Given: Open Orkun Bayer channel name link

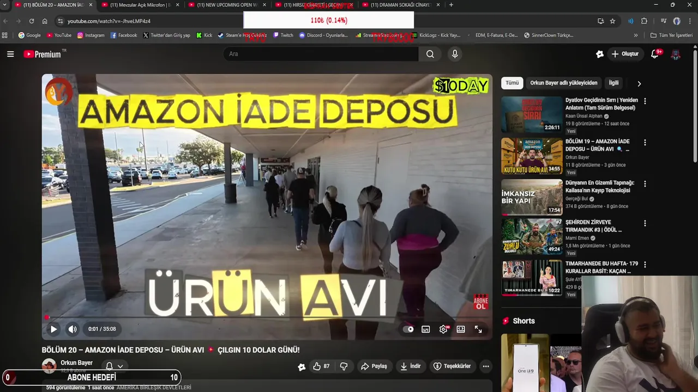Looking at the screenshot, I should coord(76,363).
